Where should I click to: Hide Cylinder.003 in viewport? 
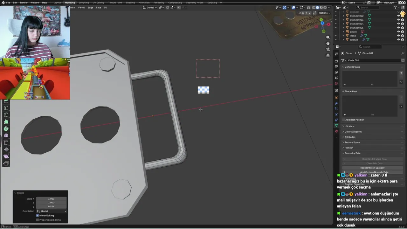coord(398,20)
